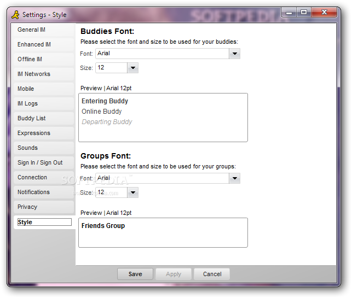Select Buddy List settings

pos(44,119)
